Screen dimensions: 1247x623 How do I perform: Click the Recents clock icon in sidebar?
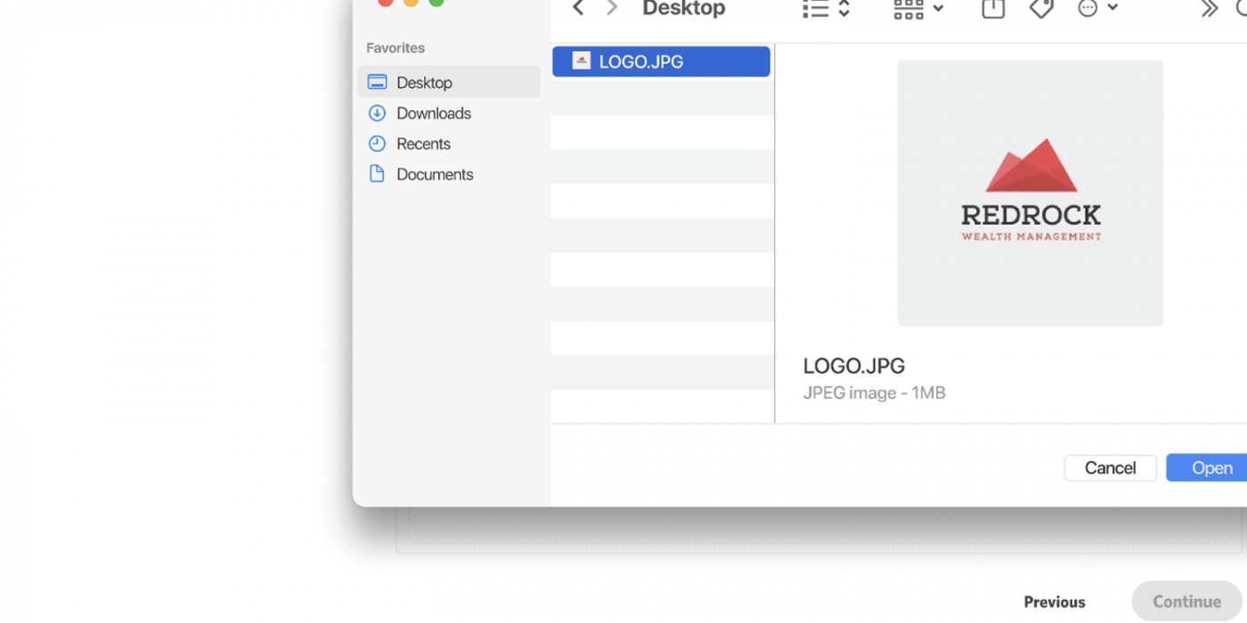(x=378, y=143)
